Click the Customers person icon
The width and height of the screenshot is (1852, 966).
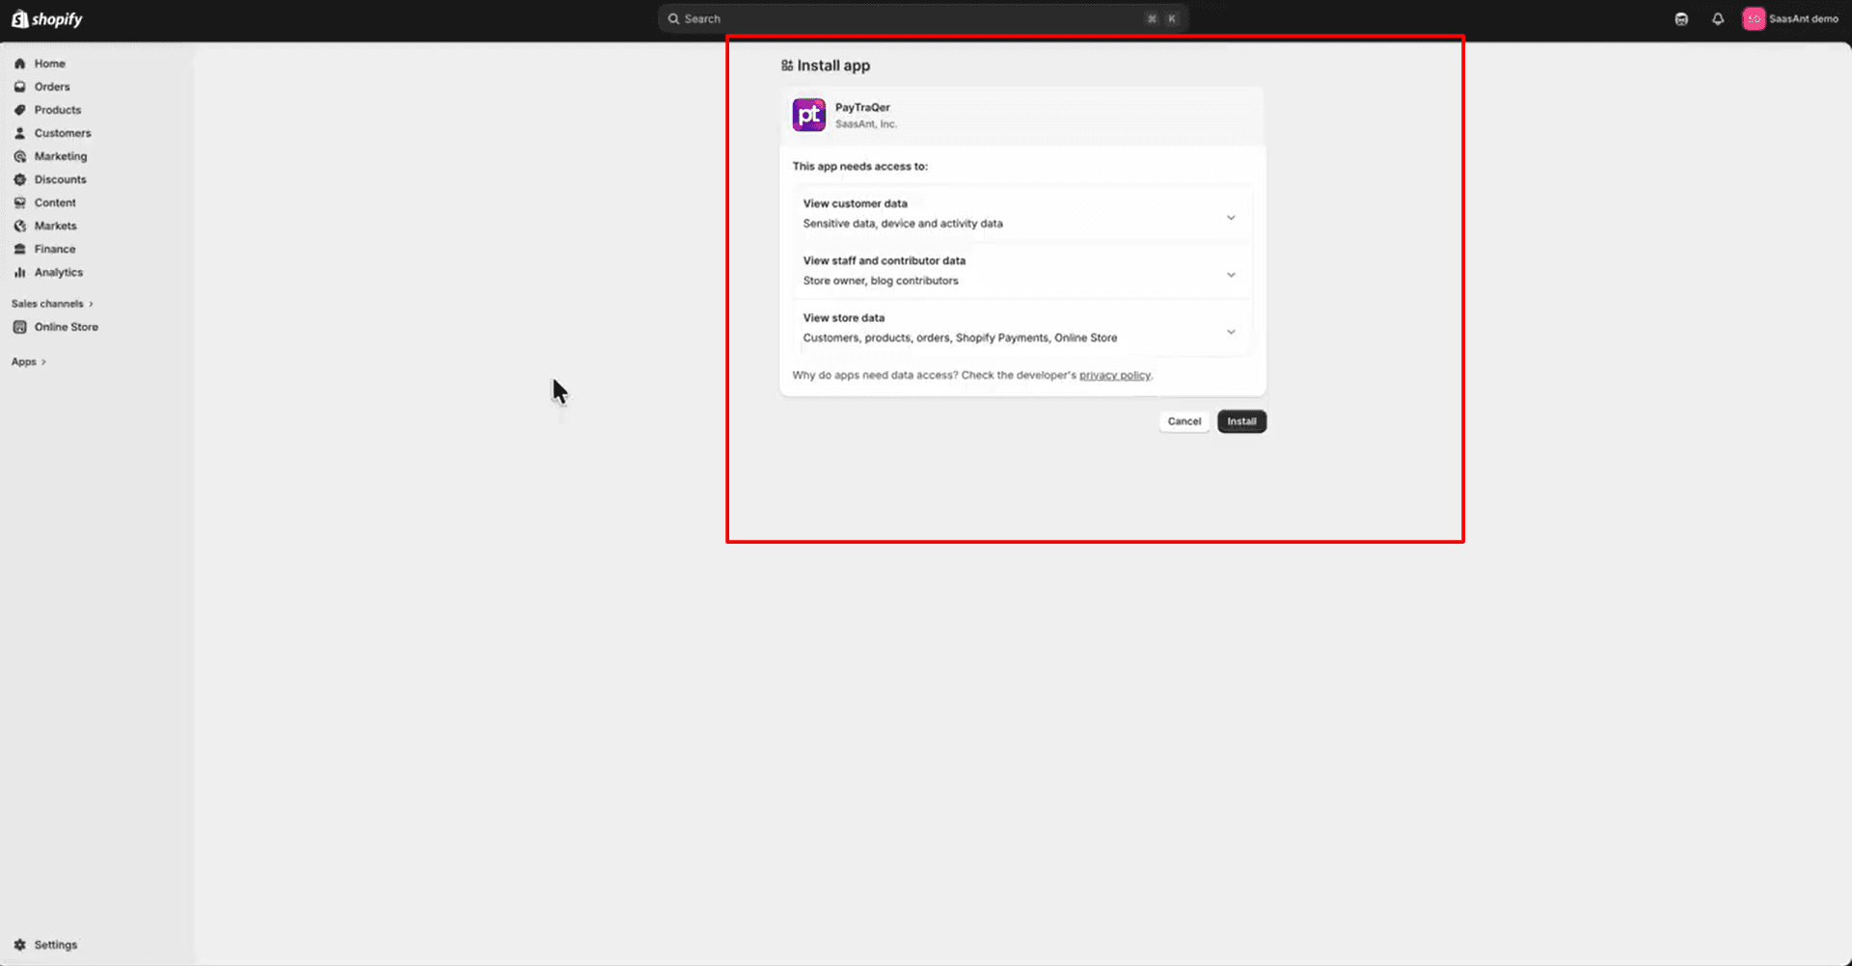tap(19, 133)
